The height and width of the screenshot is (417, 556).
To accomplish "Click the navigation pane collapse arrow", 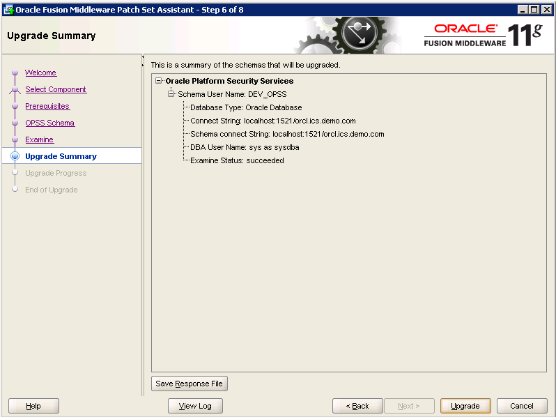I will [143, 56].
